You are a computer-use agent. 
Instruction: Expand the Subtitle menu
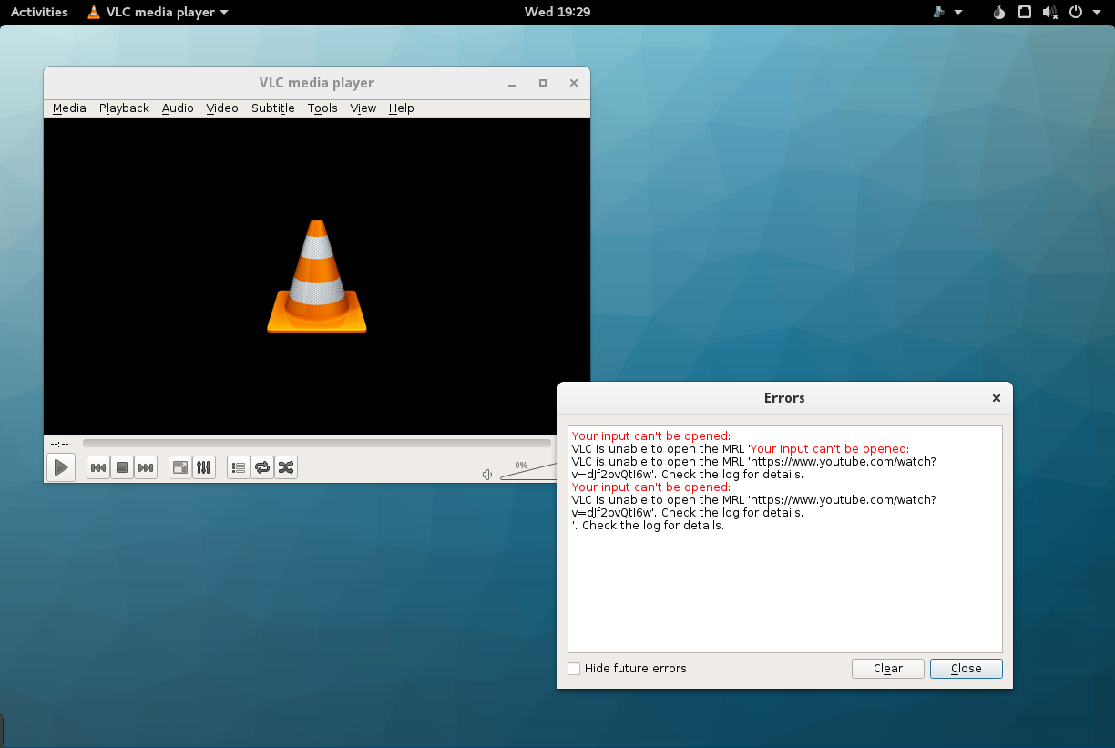coord(272,108)
